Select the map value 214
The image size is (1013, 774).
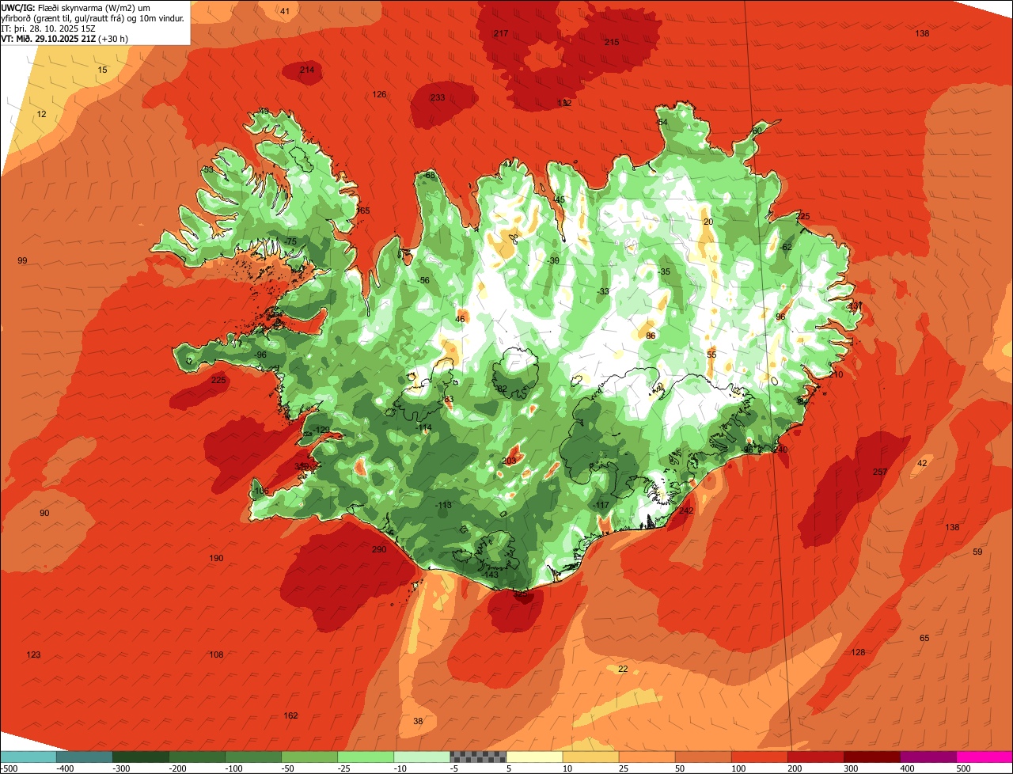coord(307,70)
